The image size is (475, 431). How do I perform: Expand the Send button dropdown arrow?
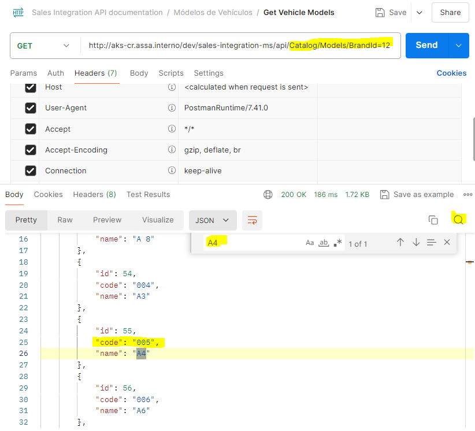coord(459,46)
